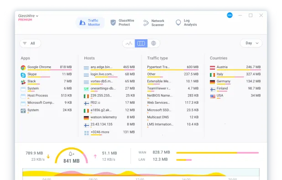Click the yellow download arrow icon
Screen dimensions: 282x180
click(x=48, y=156)
